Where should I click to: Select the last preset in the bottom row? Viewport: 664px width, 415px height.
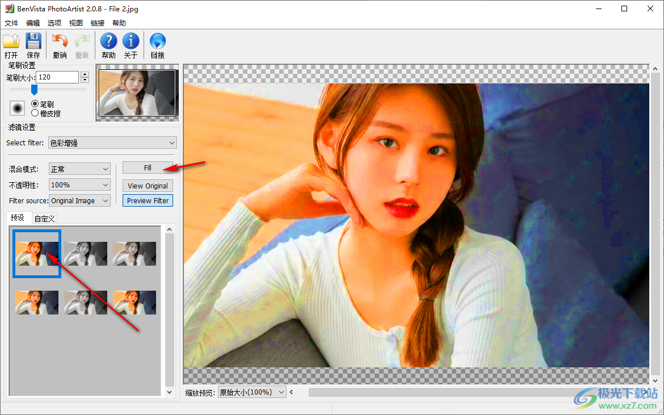pos(135,303)
